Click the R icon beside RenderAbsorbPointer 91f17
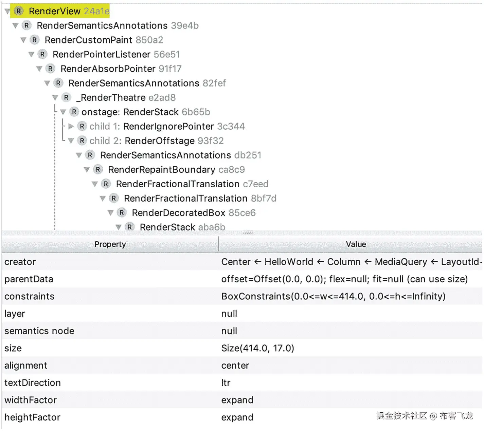 50,69
